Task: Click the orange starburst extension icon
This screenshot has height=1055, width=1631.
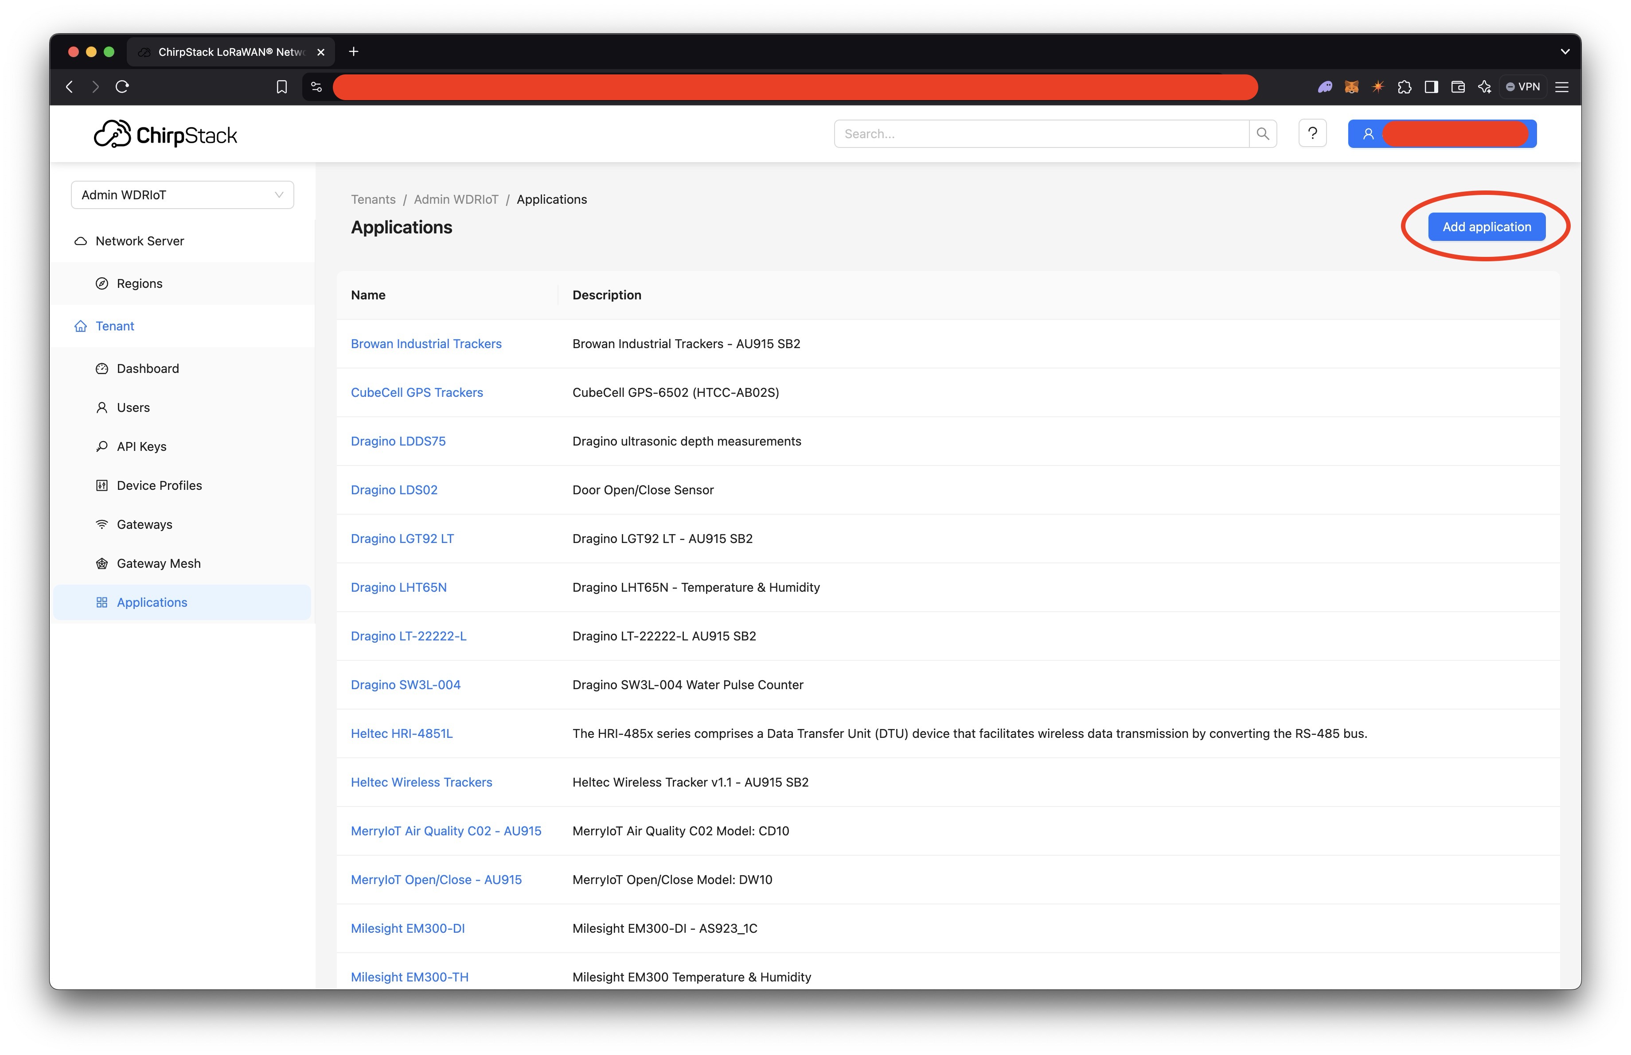Action: point(1378,87)
